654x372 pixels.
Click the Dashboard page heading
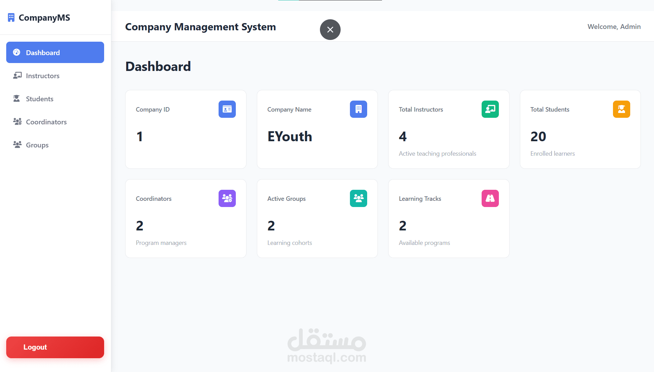click(x=158, y=66)
